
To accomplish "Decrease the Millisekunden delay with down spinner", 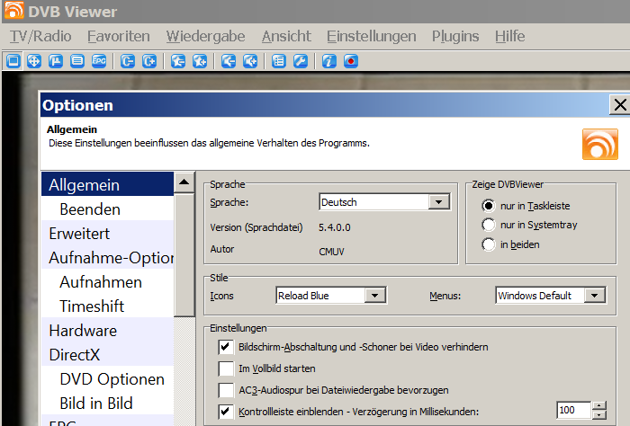I will point(599,415).
